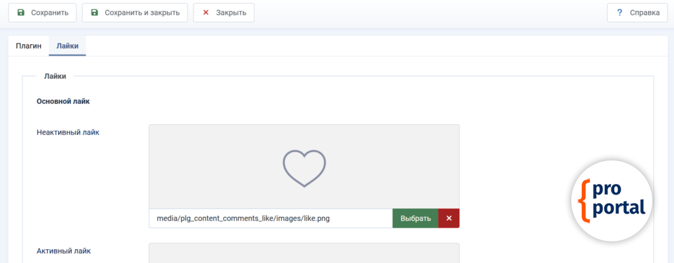674x263 pixels.
Task: Click the floppy disk icon in Сохранить
Action: coord(21,12)
